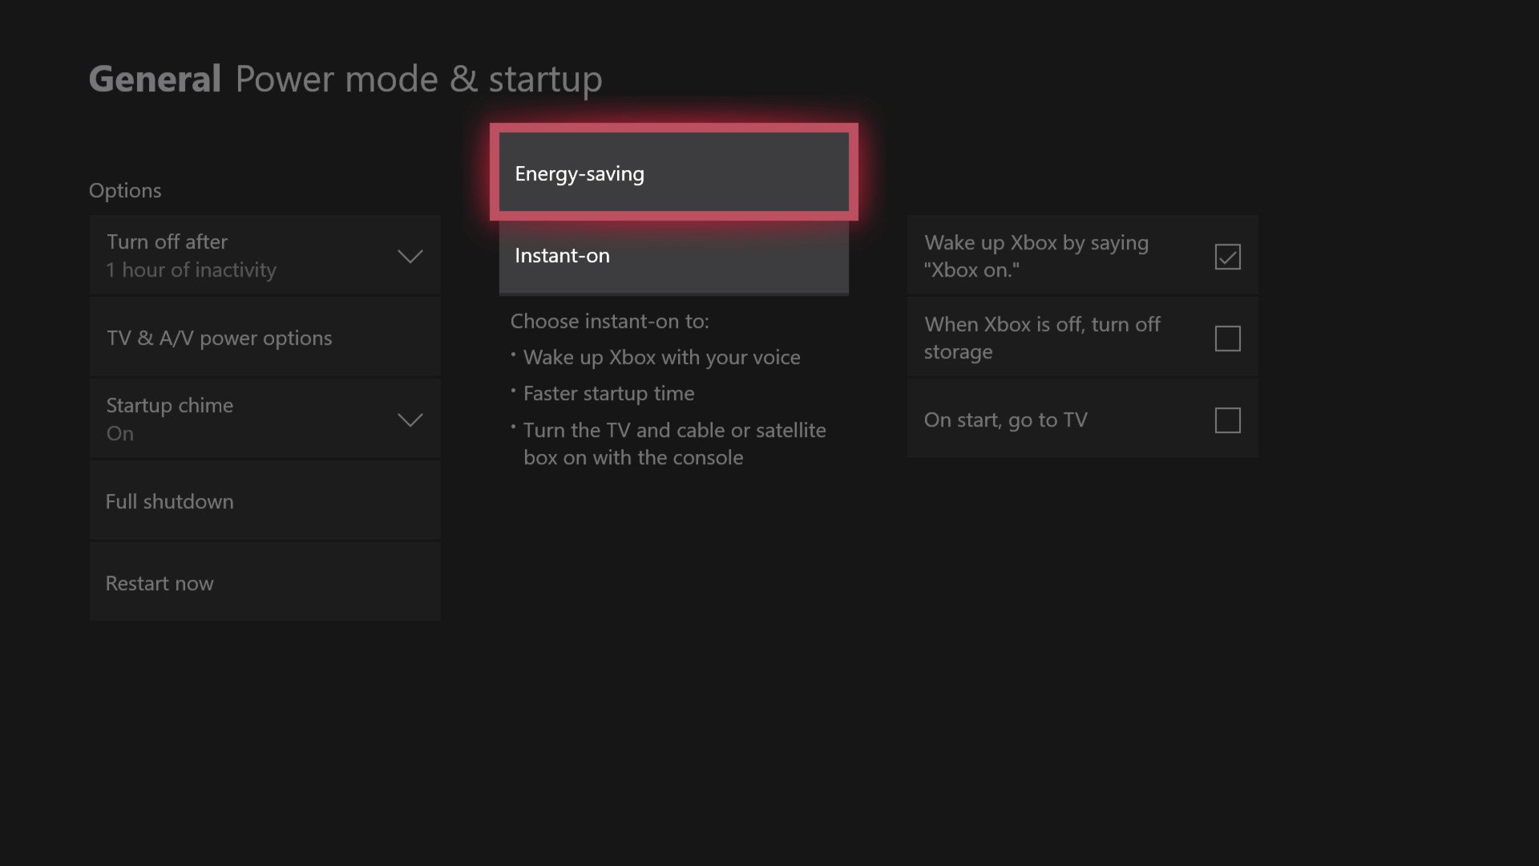Check the On start, go to TV box
Image resolution: width=1539 pixels, height=866 pixels.
tap(1227, 420)
